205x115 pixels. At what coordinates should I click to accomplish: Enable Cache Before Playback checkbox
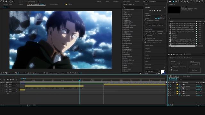[x=145, y=20]
